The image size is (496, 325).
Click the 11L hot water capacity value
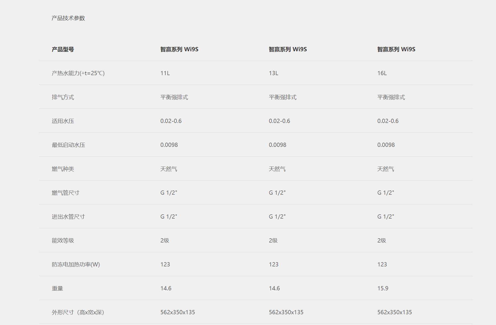pos(165,73)
